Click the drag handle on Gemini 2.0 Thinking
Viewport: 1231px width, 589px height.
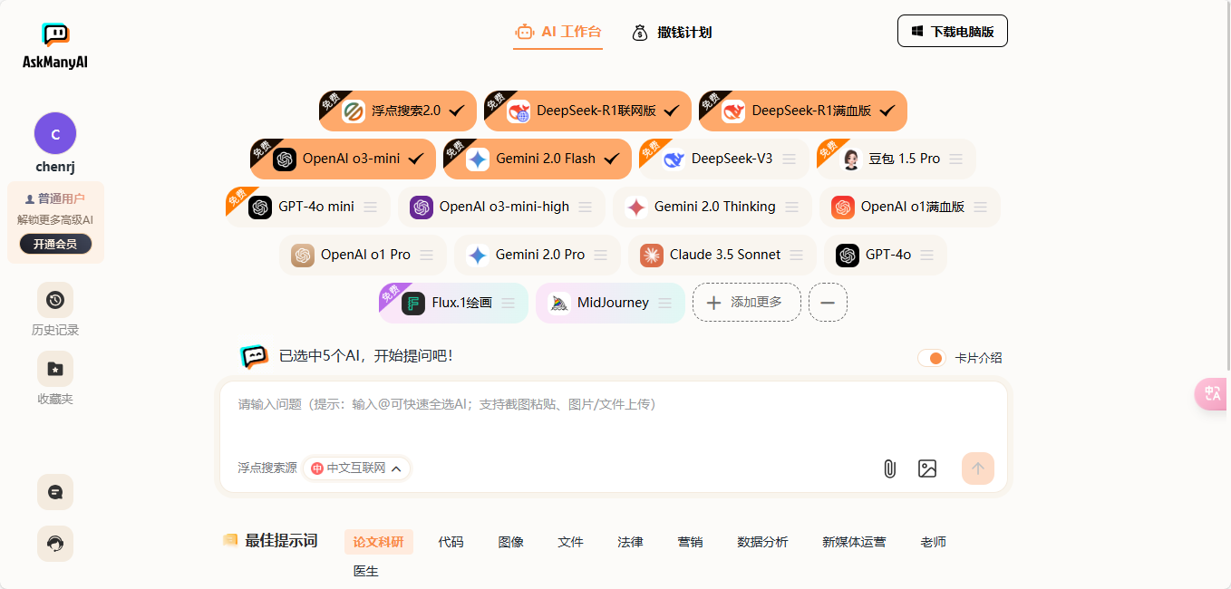[791, 207]
